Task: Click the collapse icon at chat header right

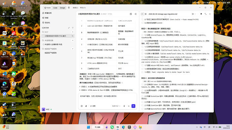Action: 136,14
